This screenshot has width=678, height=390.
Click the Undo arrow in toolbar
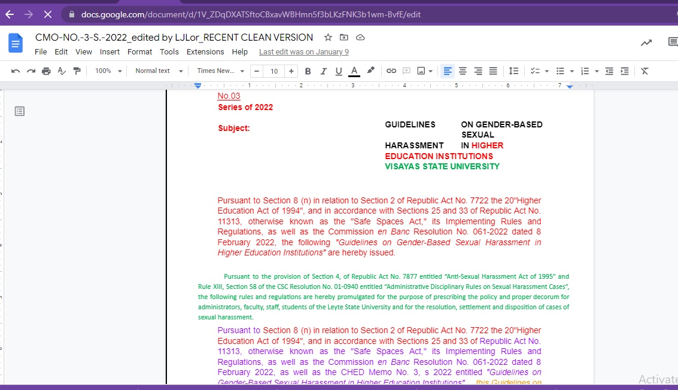16,71
